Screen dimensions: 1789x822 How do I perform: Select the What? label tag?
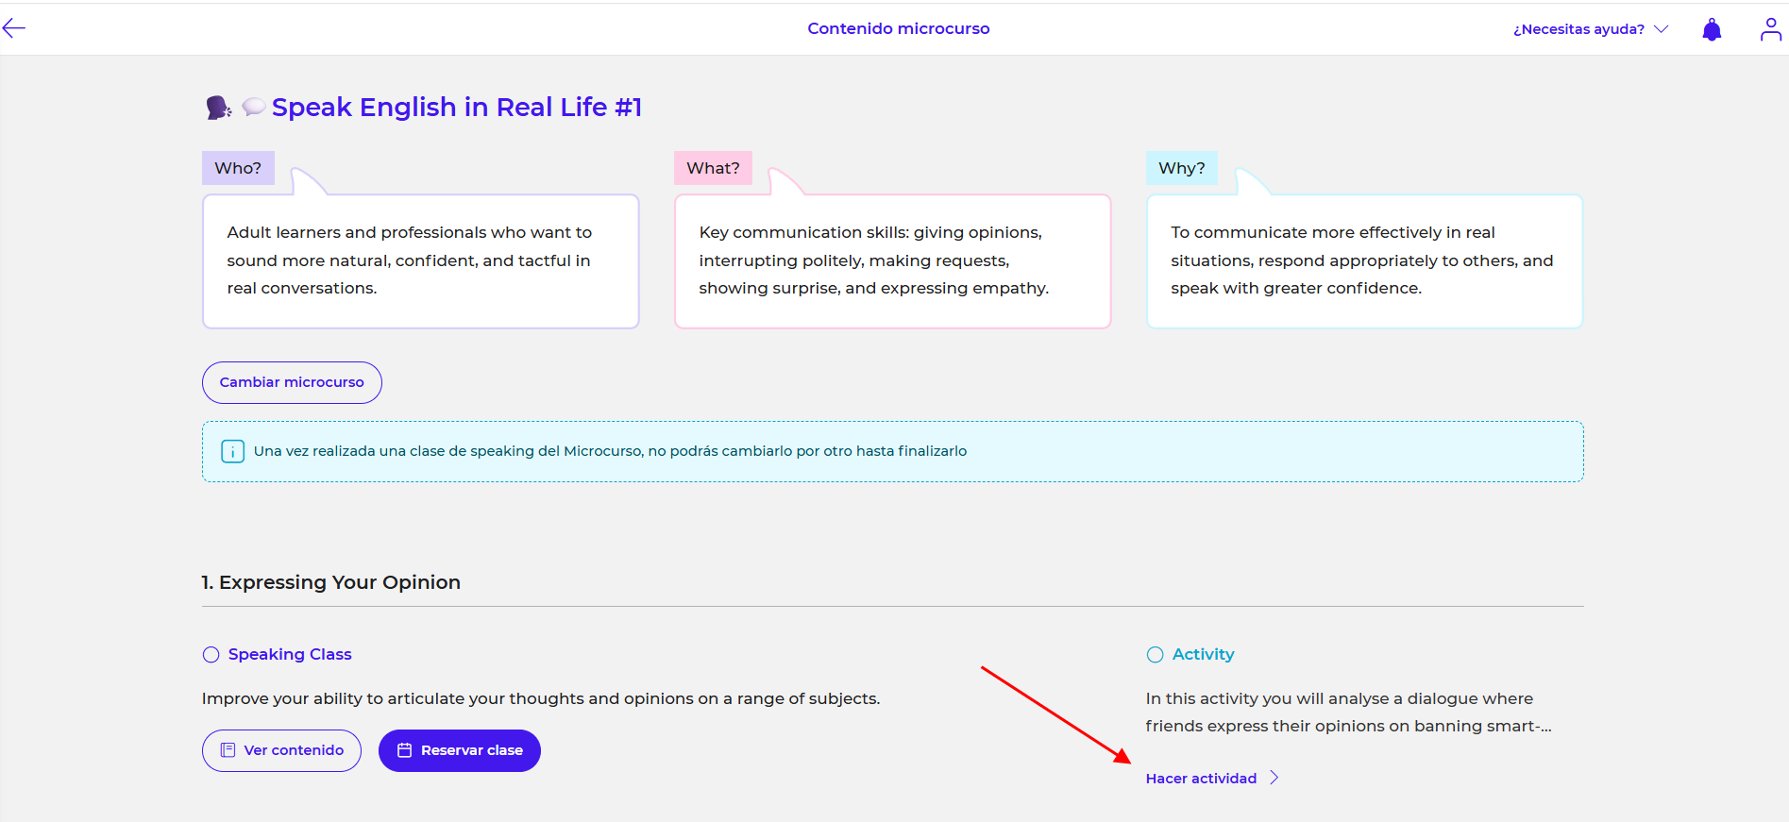713,168
